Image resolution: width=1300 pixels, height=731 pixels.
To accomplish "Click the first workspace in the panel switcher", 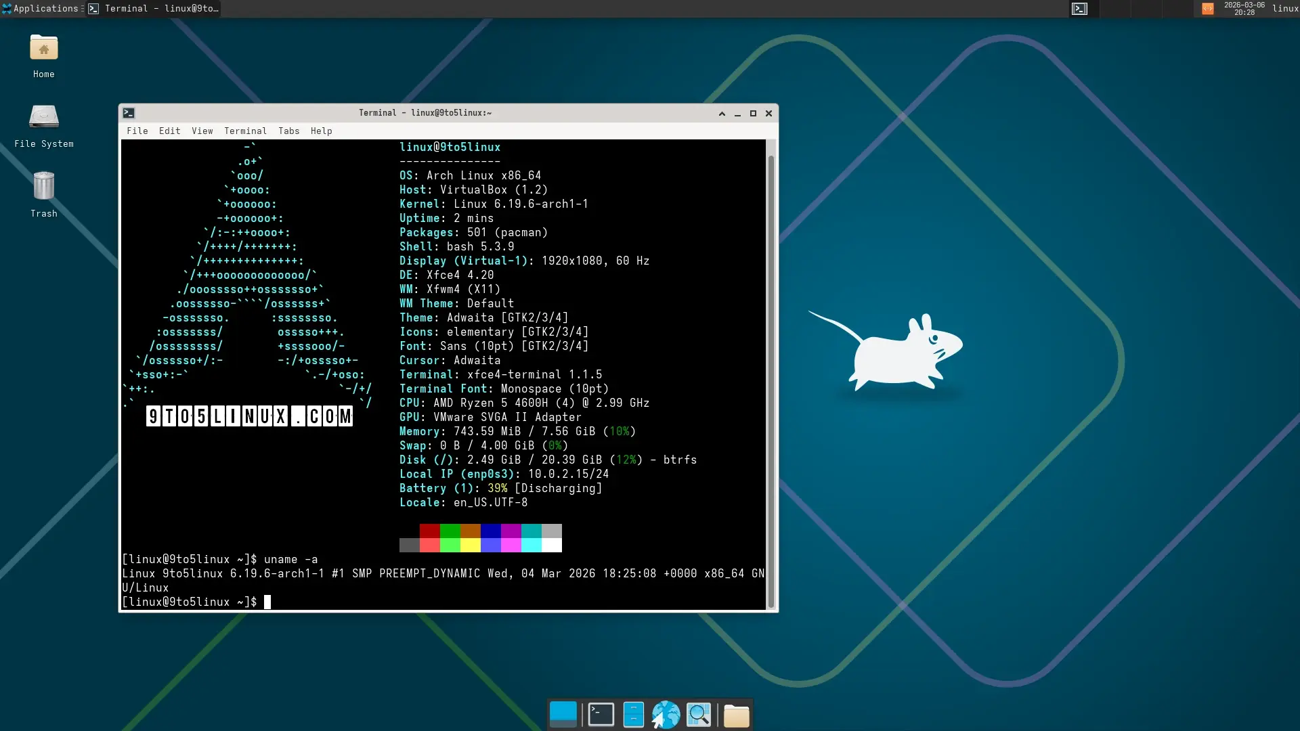I will pyautogui.click(x=1079, y=9).
